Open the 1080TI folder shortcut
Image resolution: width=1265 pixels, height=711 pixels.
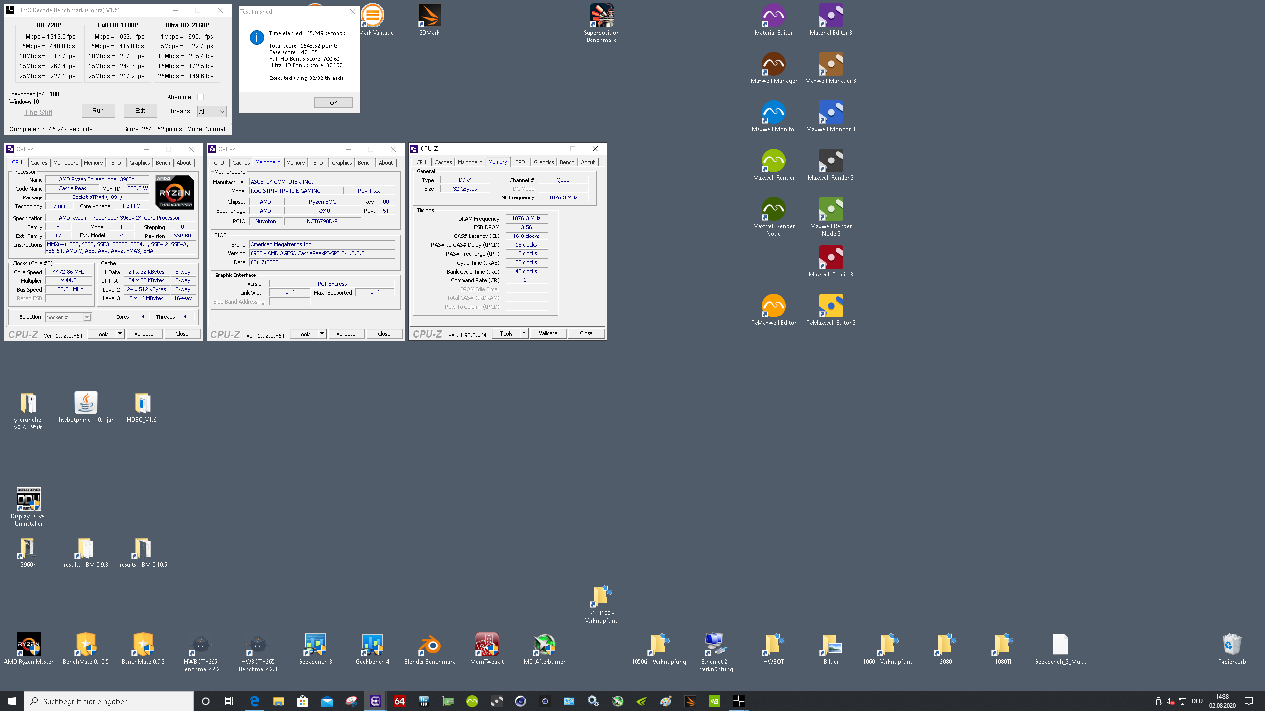(x=1003, y=649)
